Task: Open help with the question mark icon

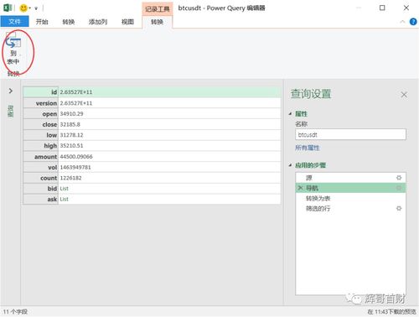Action: [413, 22]
